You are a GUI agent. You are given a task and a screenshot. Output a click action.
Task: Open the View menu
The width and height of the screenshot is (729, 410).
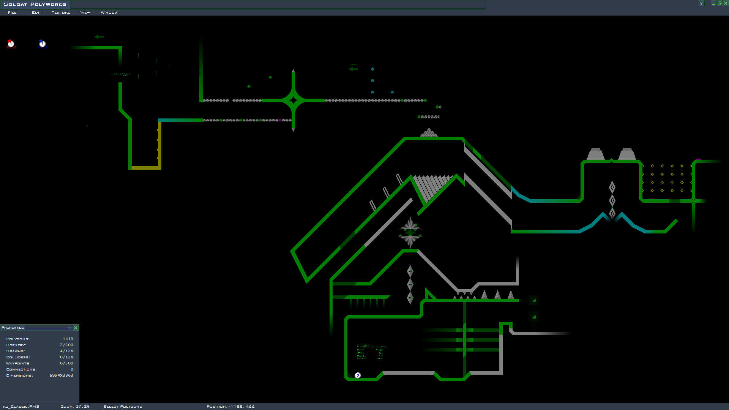click(x=85, y=13)
